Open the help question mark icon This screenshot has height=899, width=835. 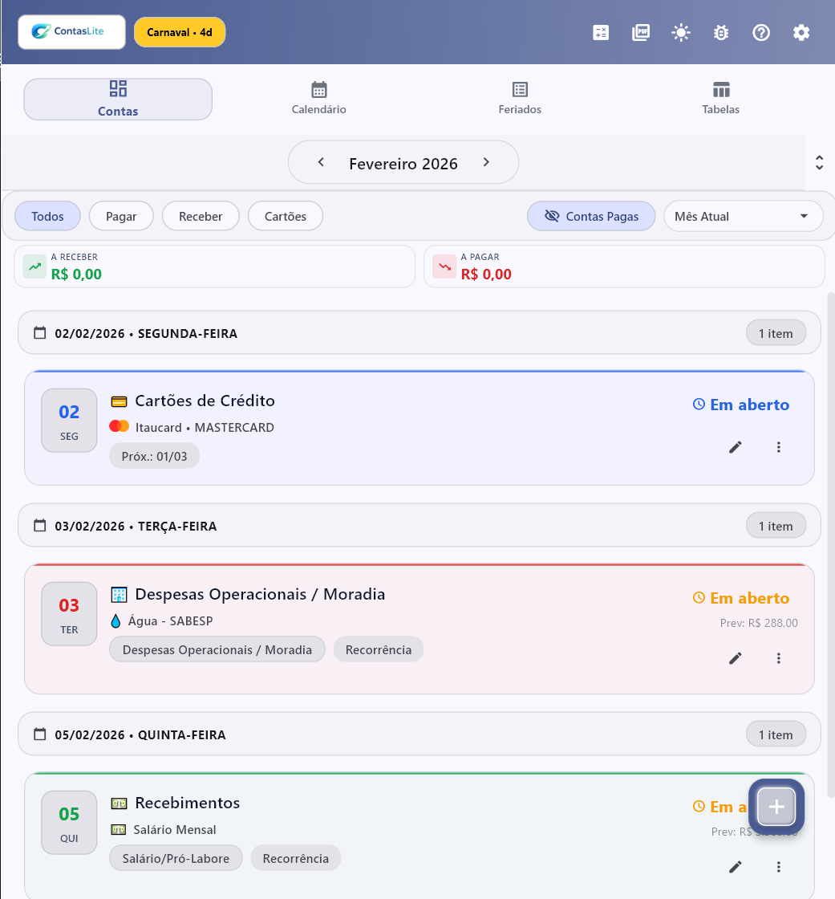pyautogui.click(x=761, y=32)
